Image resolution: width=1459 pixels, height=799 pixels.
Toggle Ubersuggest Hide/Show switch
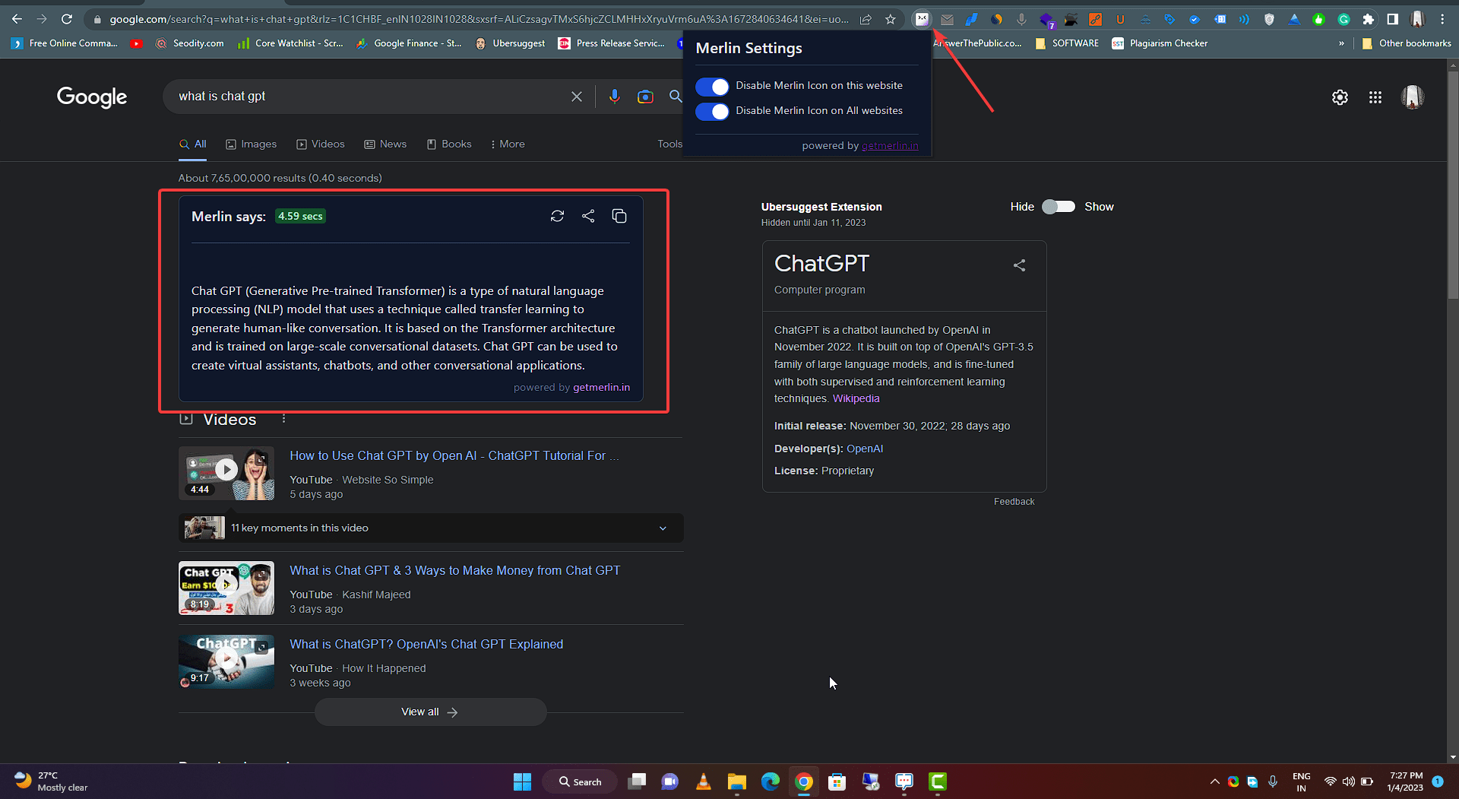click(1059, 207)
